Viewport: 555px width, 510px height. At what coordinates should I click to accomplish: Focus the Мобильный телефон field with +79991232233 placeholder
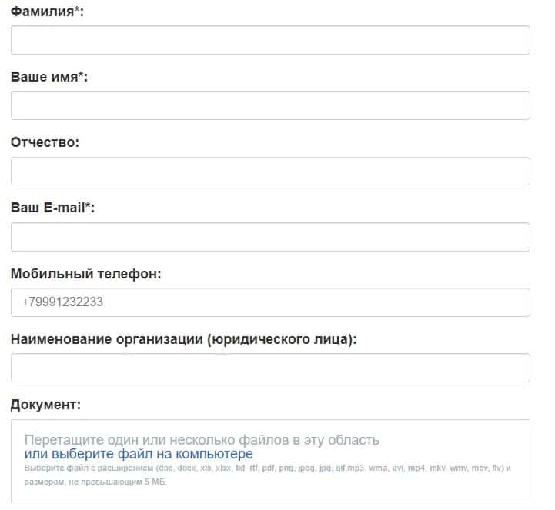270,302
